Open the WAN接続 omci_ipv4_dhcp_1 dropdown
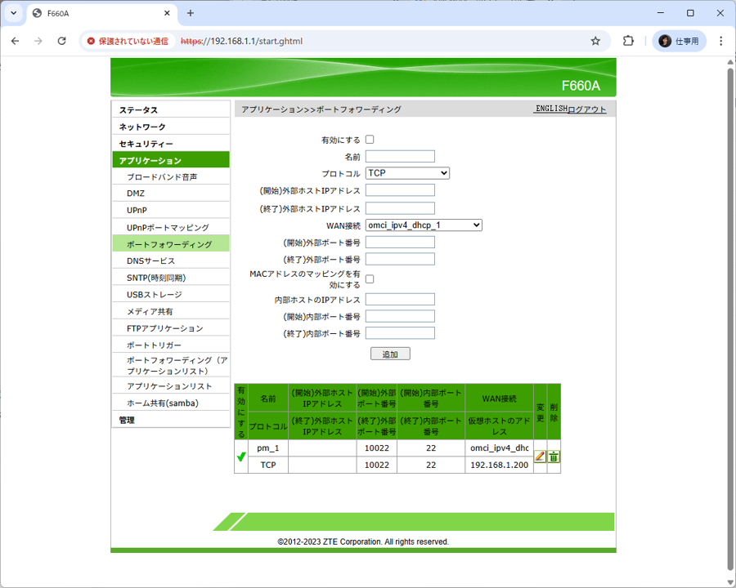The image size is (736, 588). click(x=424, y=225)
